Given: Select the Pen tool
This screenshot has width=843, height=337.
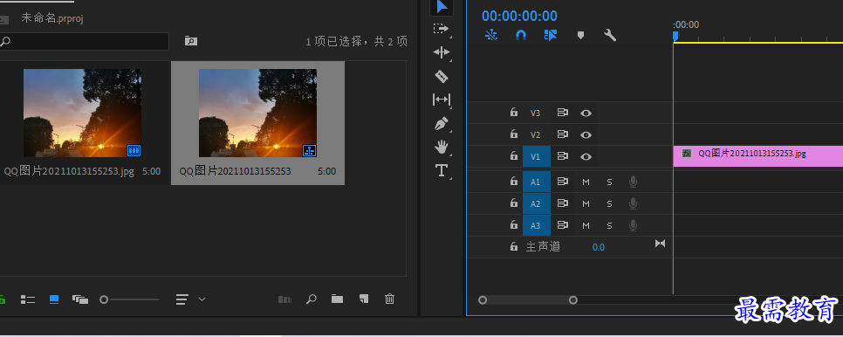Looking at the screenshot, I should 442,124.
